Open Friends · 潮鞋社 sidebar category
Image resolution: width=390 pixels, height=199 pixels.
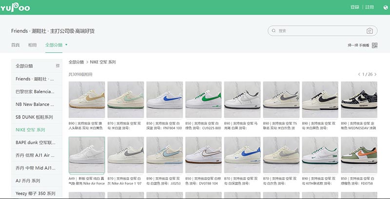tap(37, 79)
